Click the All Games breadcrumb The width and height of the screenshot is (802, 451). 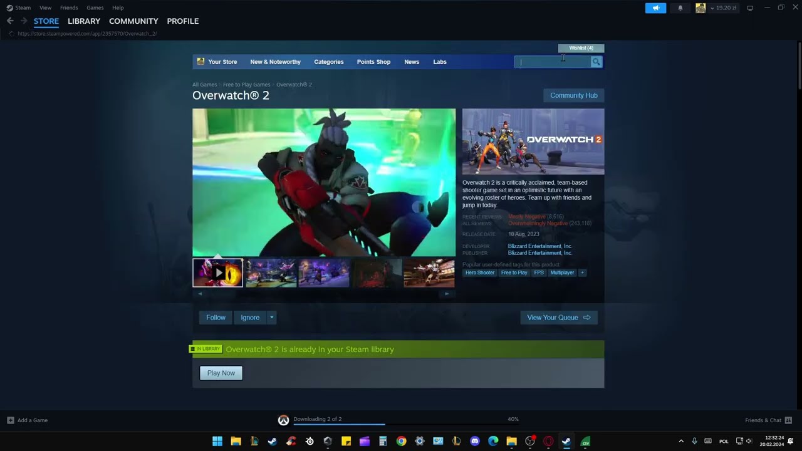(x=205, y=85)
